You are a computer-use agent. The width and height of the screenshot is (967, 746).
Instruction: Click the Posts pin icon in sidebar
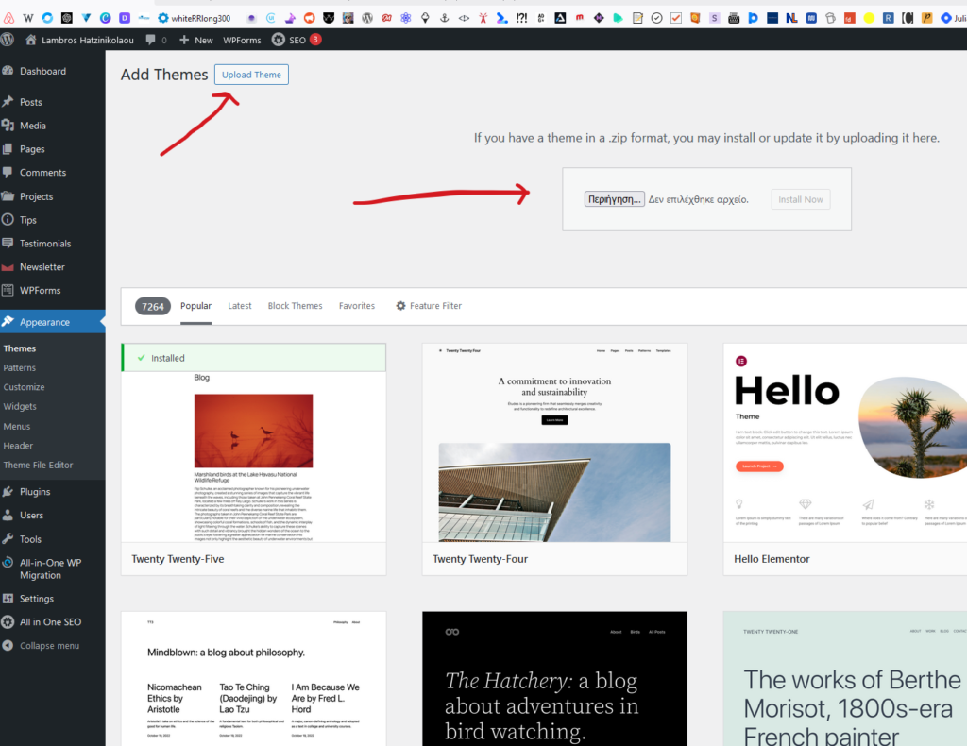point(8,102)
